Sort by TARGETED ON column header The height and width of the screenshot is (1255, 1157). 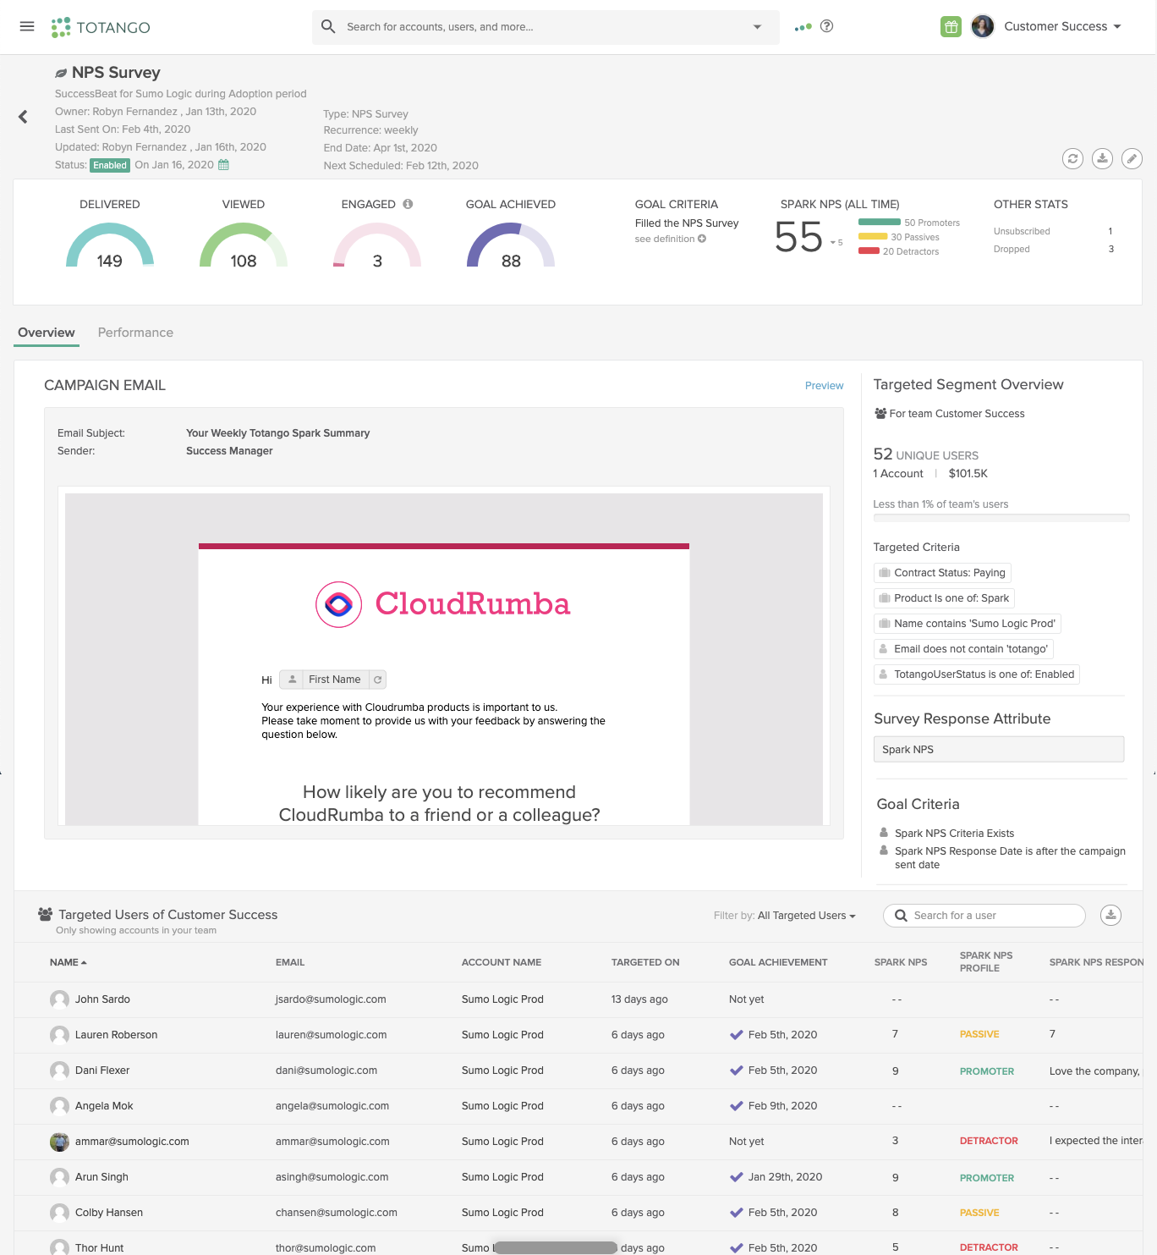[645, 962]
